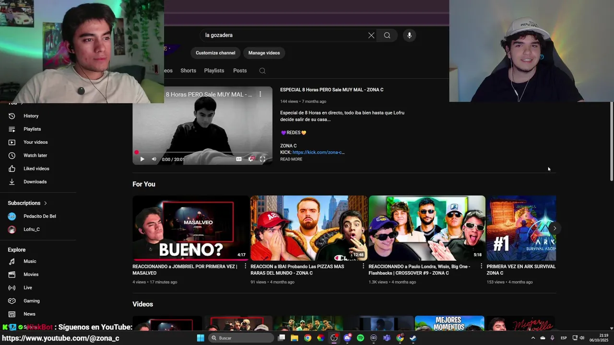Image resolution: width=614 pixels, height=345 pixels.
Task: Open ESPECIAL 8 Horas video title link
Action: (331, 90)
